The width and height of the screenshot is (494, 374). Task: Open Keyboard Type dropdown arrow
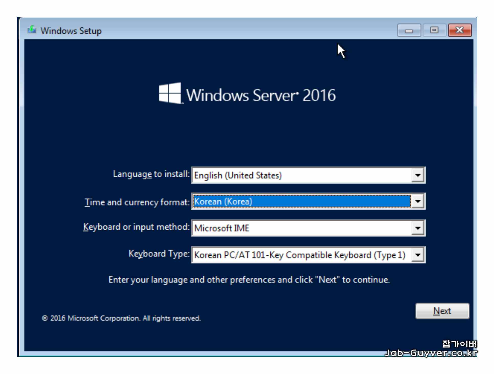418,255
